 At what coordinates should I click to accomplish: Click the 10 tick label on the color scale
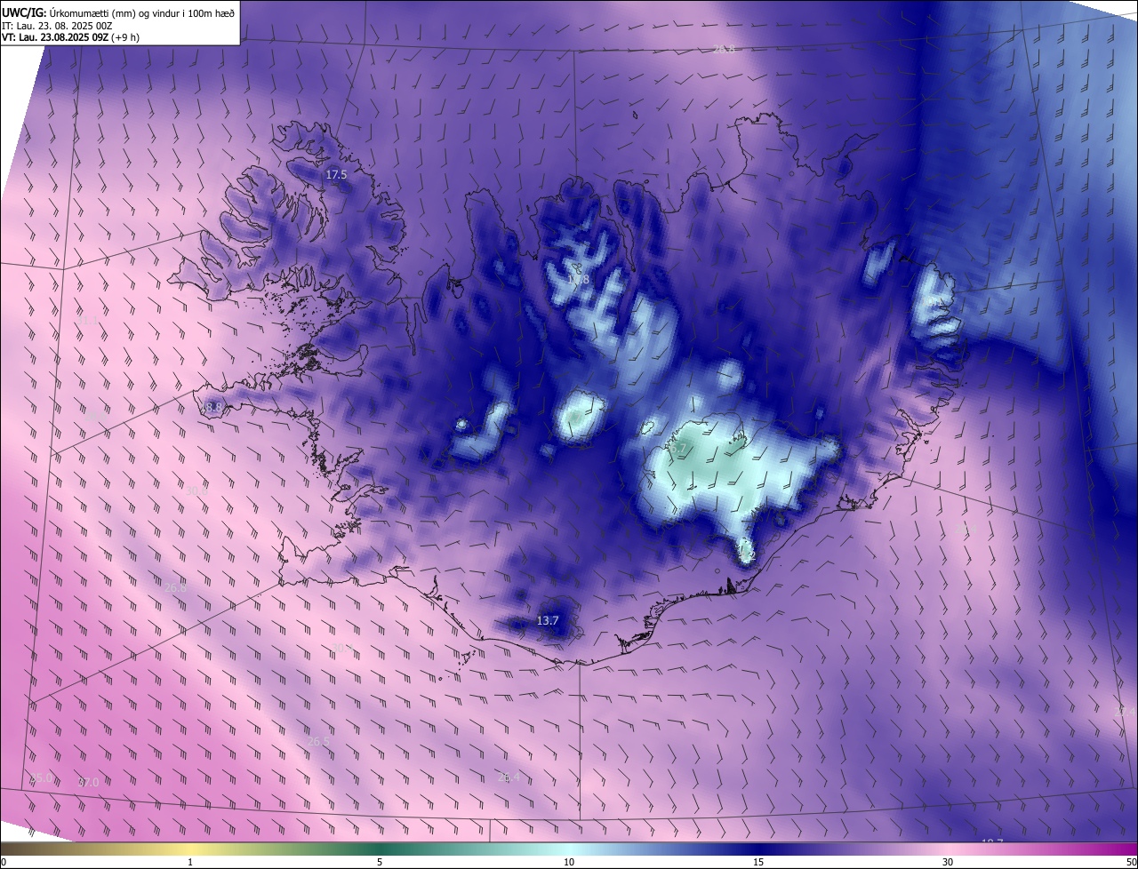point(569,862)
